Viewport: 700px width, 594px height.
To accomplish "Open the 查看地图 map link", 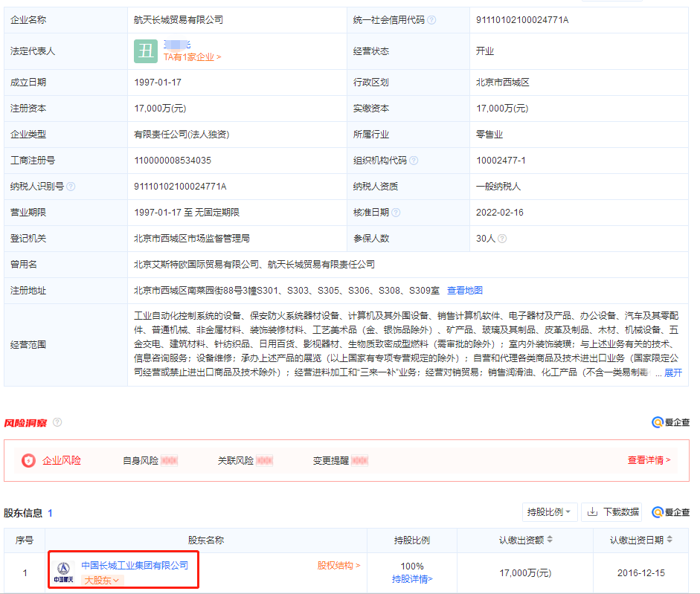I will point(465,291).
